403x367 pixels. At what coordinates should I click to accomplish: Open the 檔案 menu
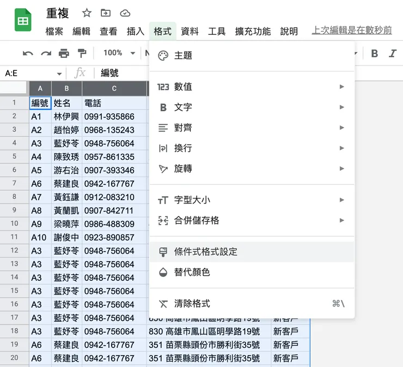click(54, 31)
